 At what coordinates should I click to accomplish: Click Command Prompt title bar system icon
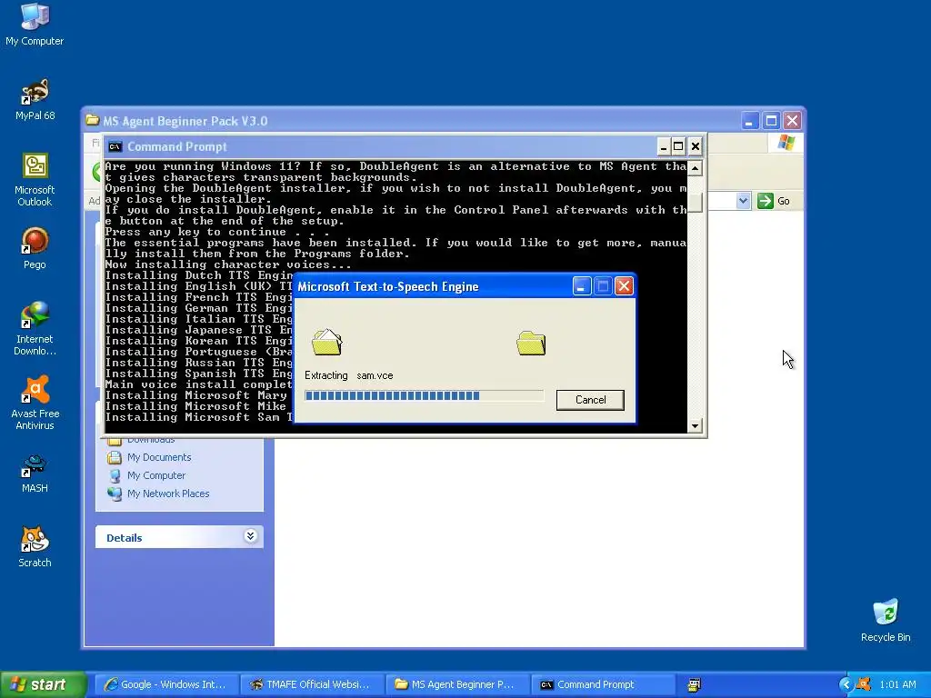tap(115, 146)
